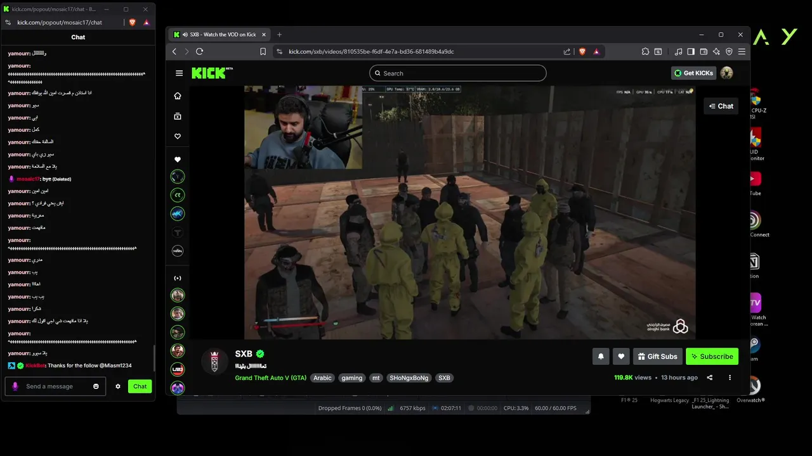This screenshot has width=812, height=456.
Task: Open emoji picker in chat input
Action: coord(96,386)
